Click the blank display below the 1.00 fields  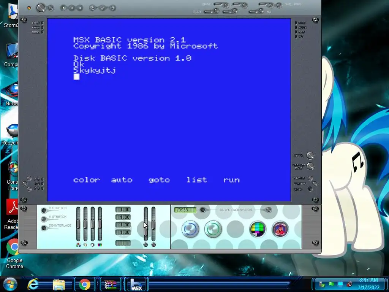tap(123, 243)
